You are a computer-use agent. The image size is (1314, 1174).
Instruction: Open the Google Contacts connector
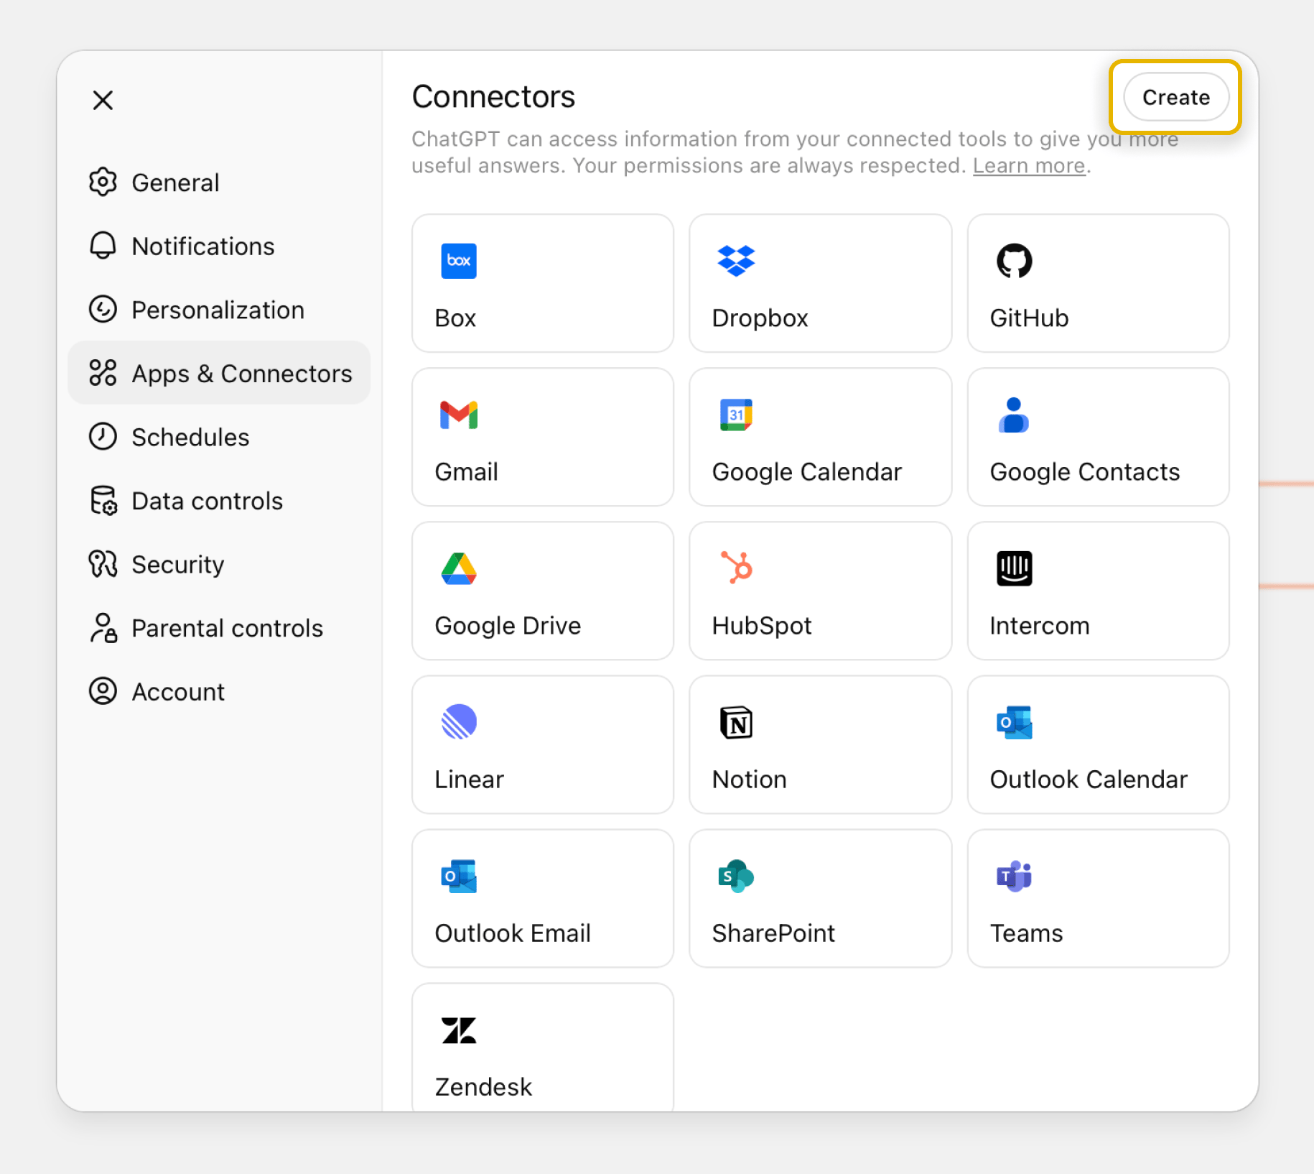click(1097, 437)
